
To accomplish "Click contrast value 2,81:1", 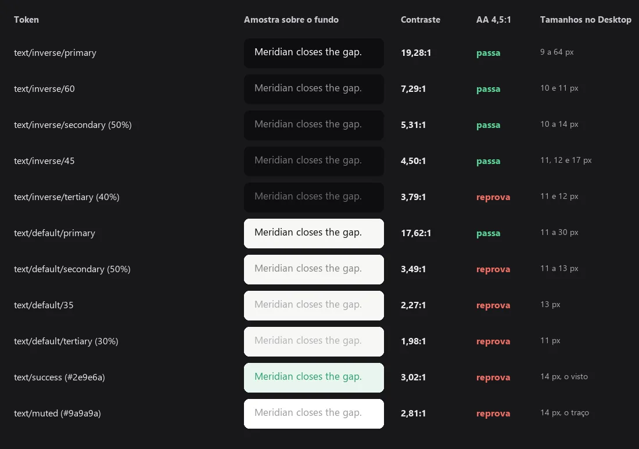I will tap(413, 414).
